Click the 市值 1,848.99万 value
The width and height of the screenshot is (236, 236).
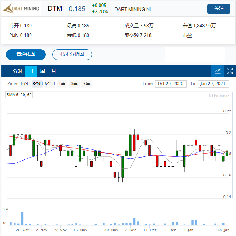(x=199, y=26)
